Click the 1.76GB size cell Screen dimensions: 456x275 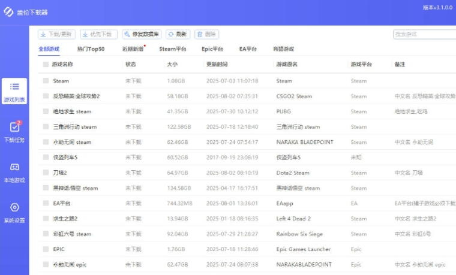pyautogui.click(x=176, y=249)
